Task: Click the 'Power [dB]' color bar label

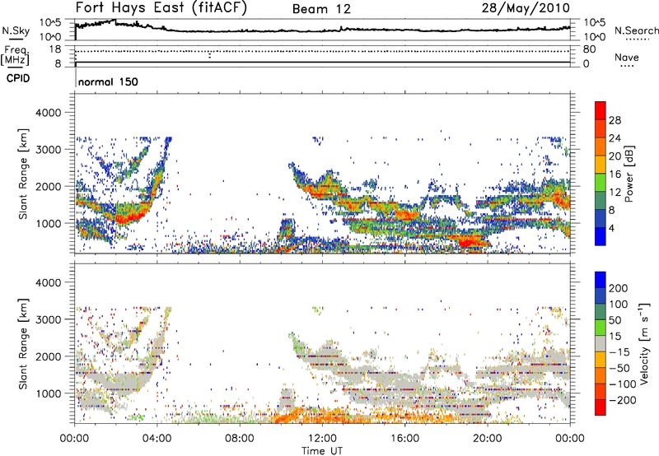Action: (x=629, y=174)
